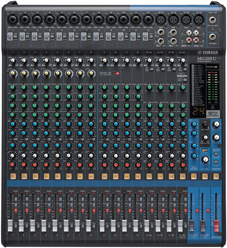Click the channel 1 XLR combo input jack
The width and height of the screenshot is (227, 248).
[13, 20]
